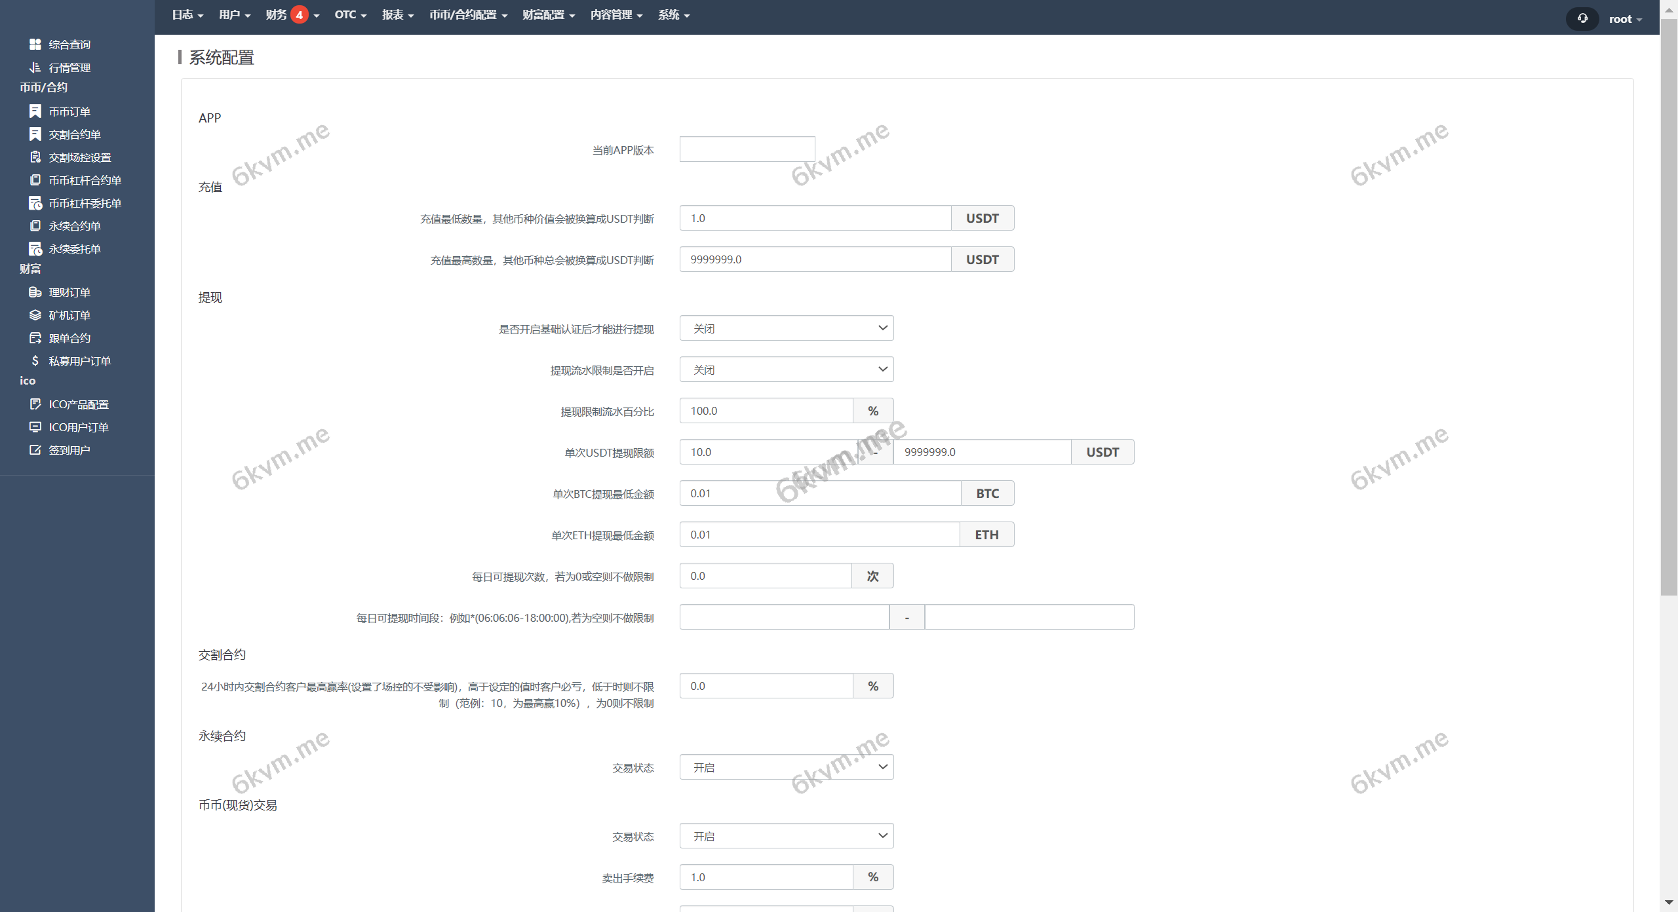The height and width of the screenshot is (912, 1678).
Task: Click the 私募用户订单 sidebar link
Action: tap(80, 361)
